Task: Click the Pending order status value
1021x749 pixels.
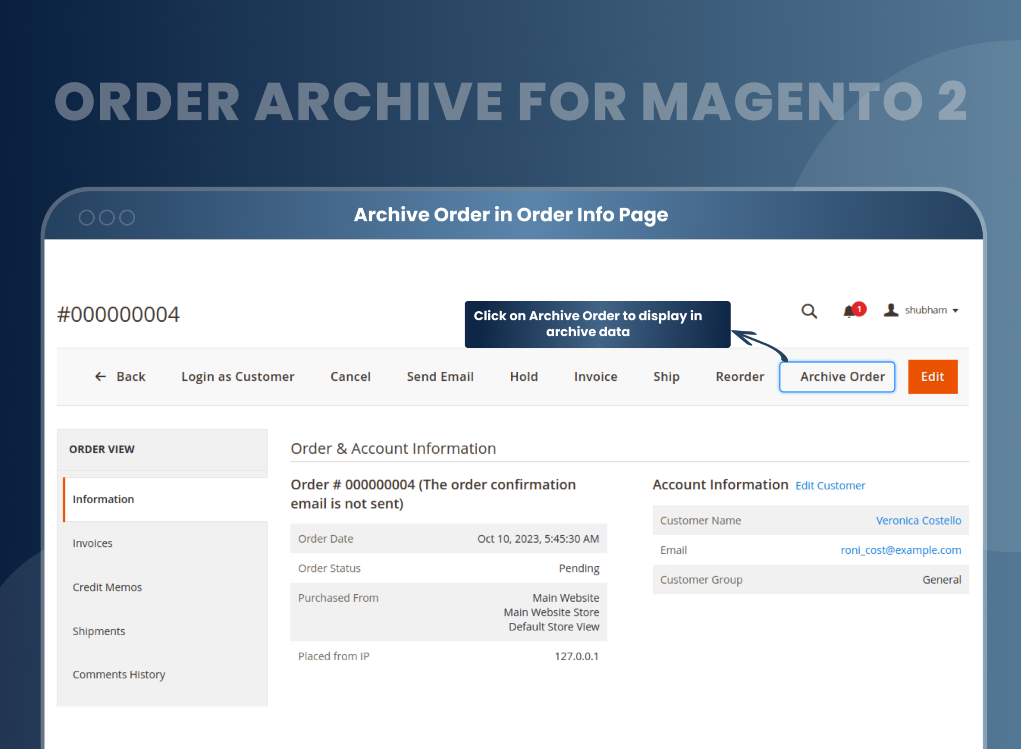Action: [x=579, y=569]
